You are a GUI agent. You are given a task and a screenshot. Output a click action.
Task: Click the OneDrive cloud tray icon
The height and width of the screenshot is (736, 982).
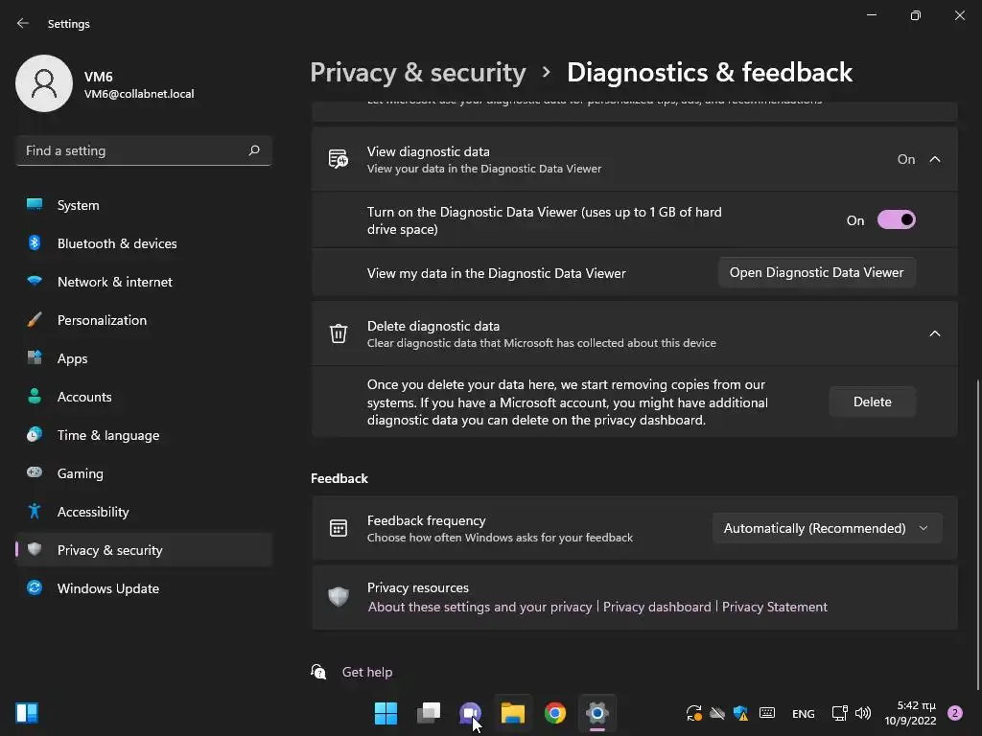(x=717, y=713)
